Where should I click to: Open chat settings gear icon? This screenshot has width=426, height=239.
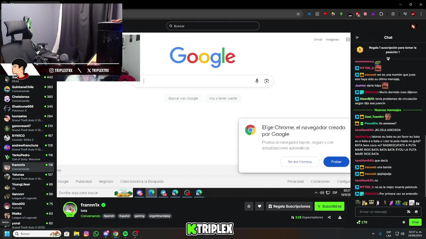pos(404,222)
